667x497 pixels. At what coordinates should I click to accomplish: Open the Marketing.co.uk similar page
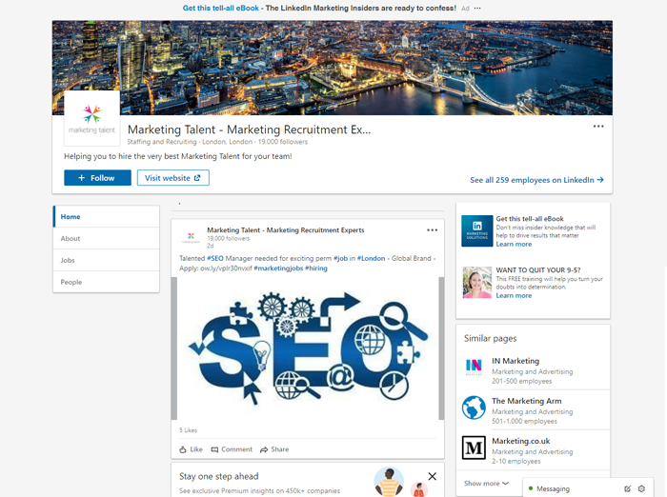click(520, 441)
